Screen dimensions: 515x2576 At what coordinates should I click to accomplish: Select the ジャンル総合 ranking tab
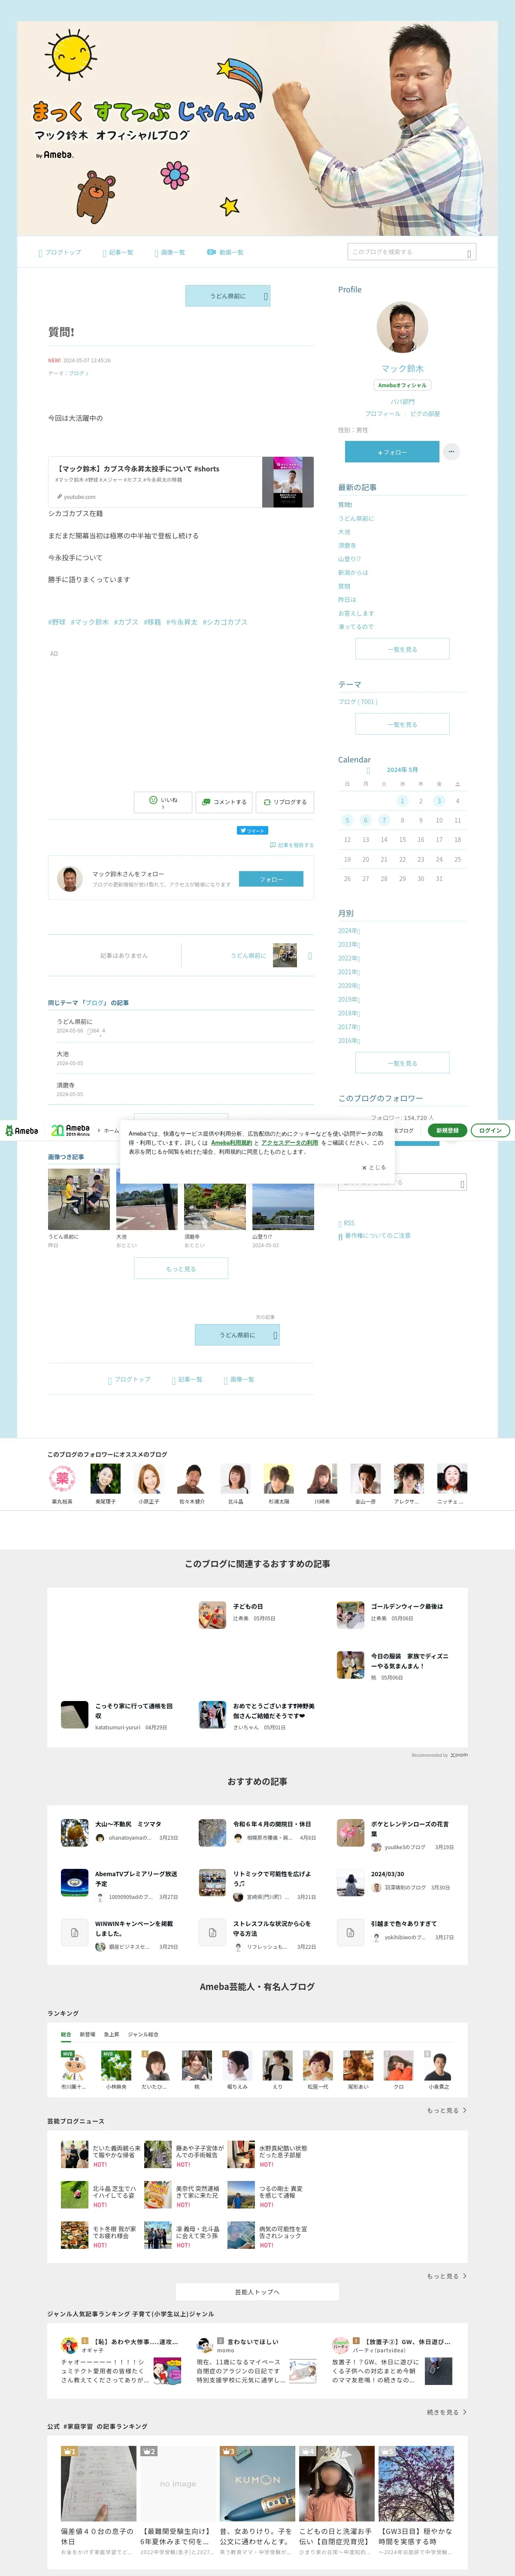143,2034
